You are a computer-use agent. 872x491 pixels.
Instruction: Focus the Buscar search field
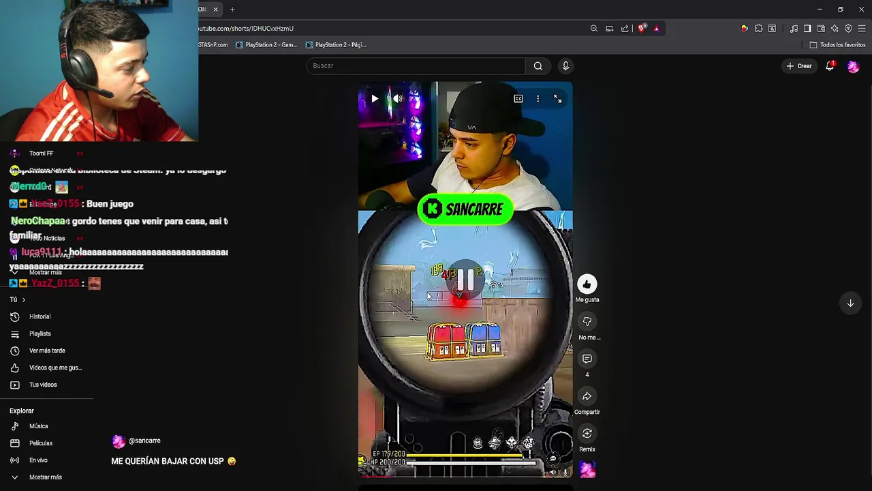coord(416,66)
